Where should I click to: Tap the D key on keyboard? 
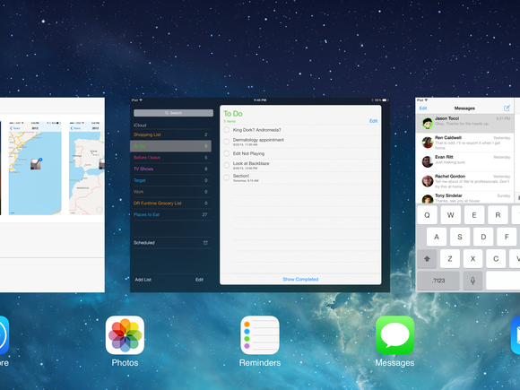coord(483,237)
